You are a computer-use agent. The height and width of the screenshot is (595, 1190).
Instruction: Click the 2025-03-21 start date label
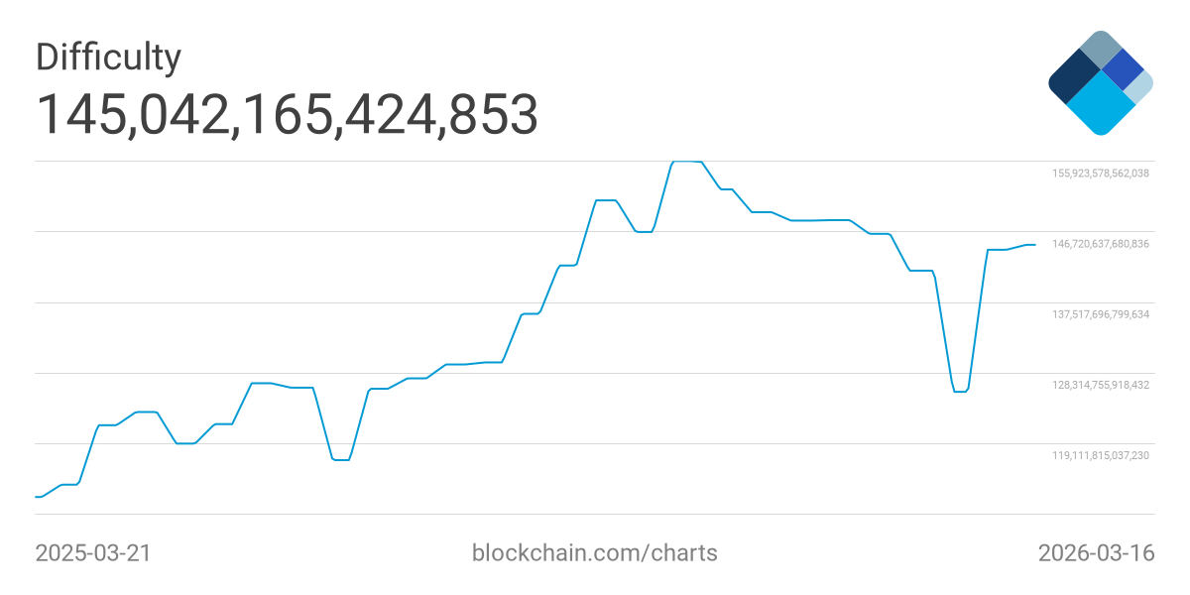93,552
